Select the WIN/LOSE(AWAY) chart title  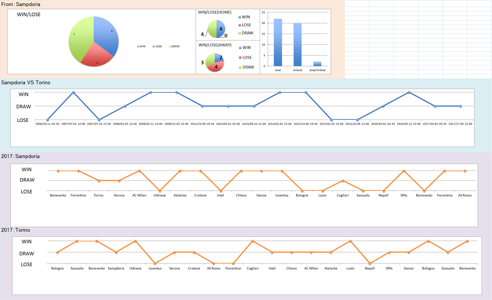click(215, 45)
